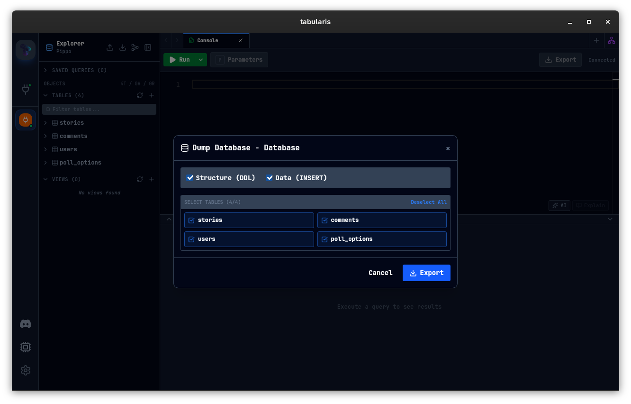The height and width of the screenshot is (404, 631).
Task: Click the new tab plus button
Action: click(596, 40)
